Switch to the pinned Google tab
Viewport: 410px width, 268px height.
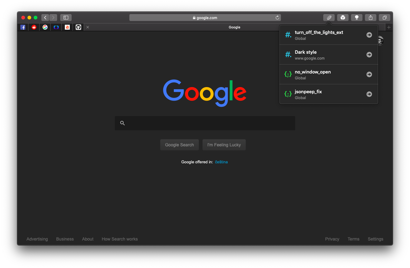[45, 27]
